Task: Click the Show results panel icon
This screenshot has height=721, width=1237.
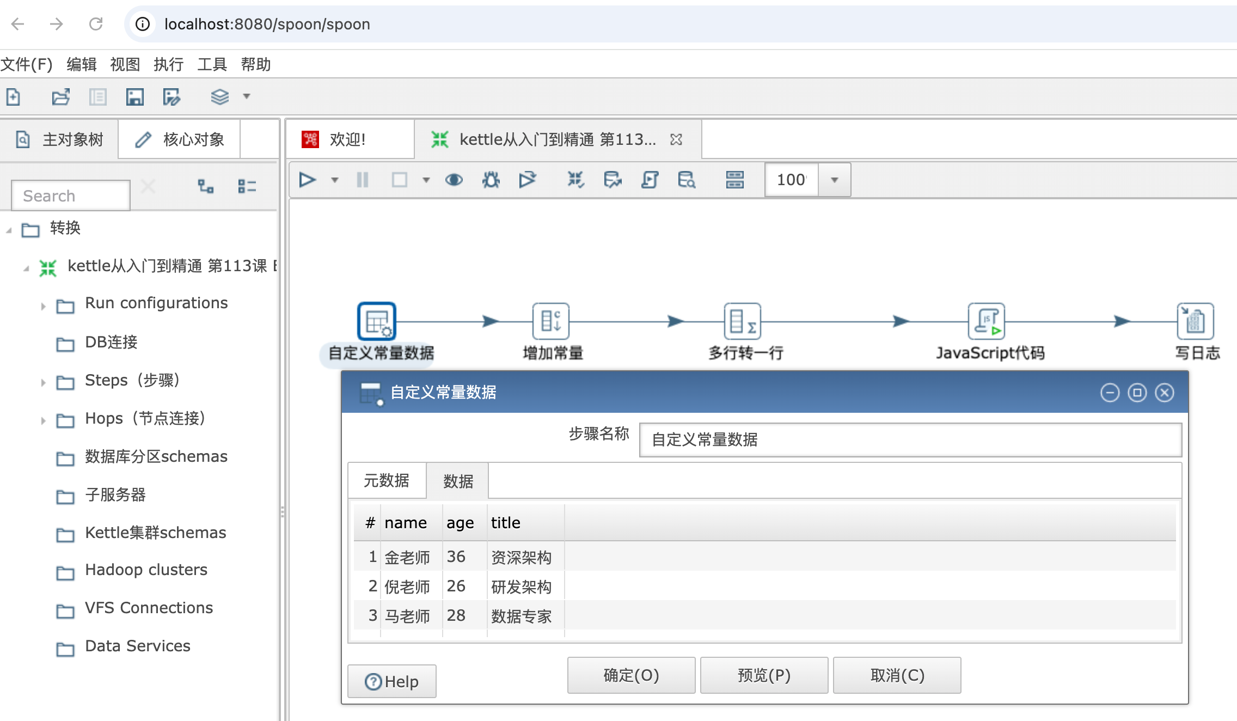Action: [x=734, y=179]
